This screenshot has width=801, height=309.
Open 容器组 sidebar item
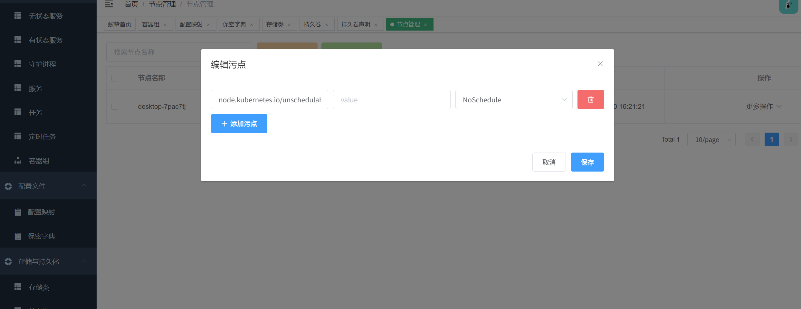coord(39,161)
